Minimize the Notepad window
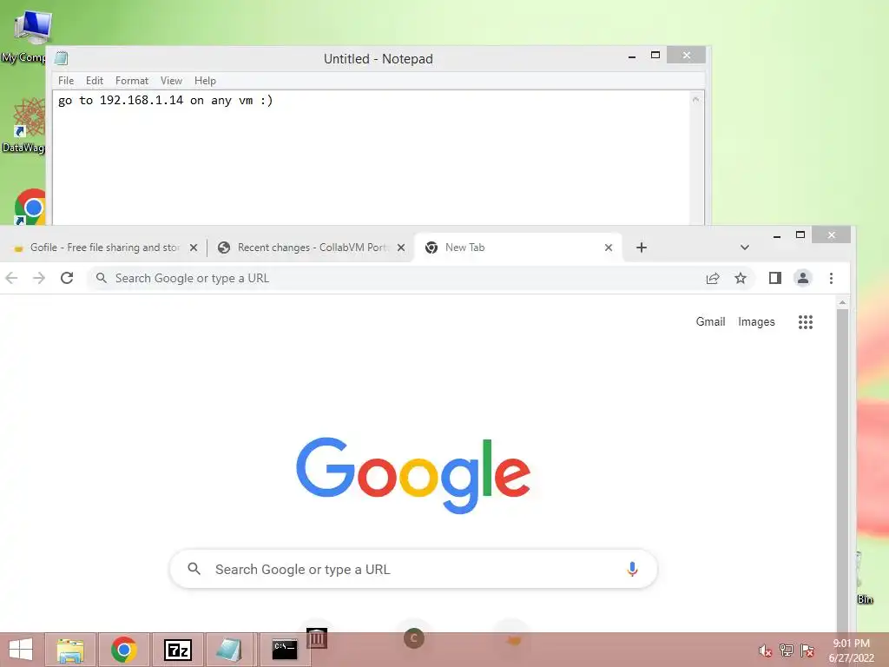Screen dimensions: 889x667 [632, 56]
